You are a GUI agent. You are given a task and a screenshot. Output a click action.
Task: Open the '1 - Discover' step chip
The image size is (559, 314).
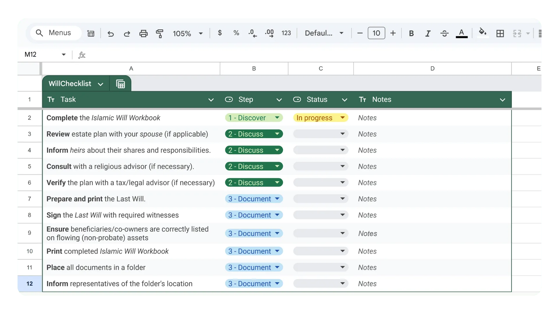(254, 118)
